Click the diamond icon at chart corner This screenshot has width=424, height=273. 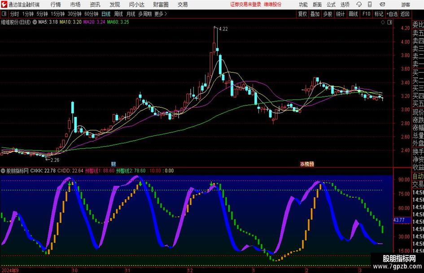[x=383, y=22]
